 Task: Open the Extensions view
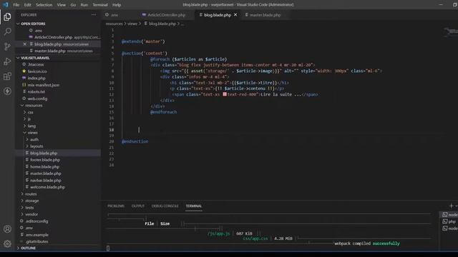pyautogui.click(x=7, y=76)
